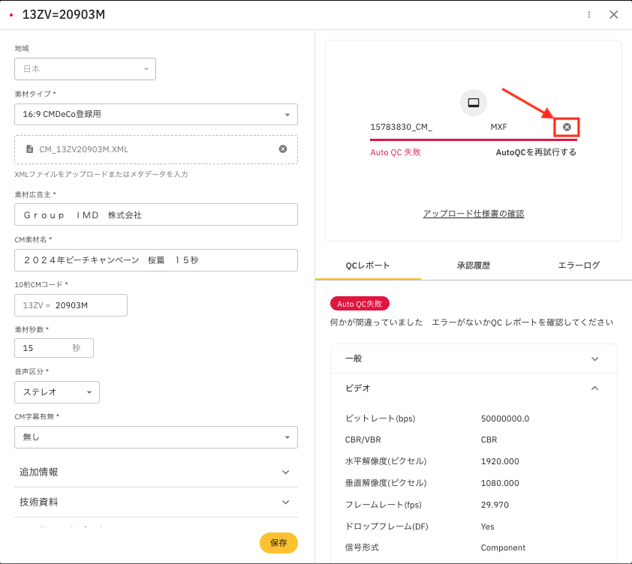This screenshot has width=632, height=564.
Task: Close the 13ZV=20903M dialog
Action: (x=614, y=14)
